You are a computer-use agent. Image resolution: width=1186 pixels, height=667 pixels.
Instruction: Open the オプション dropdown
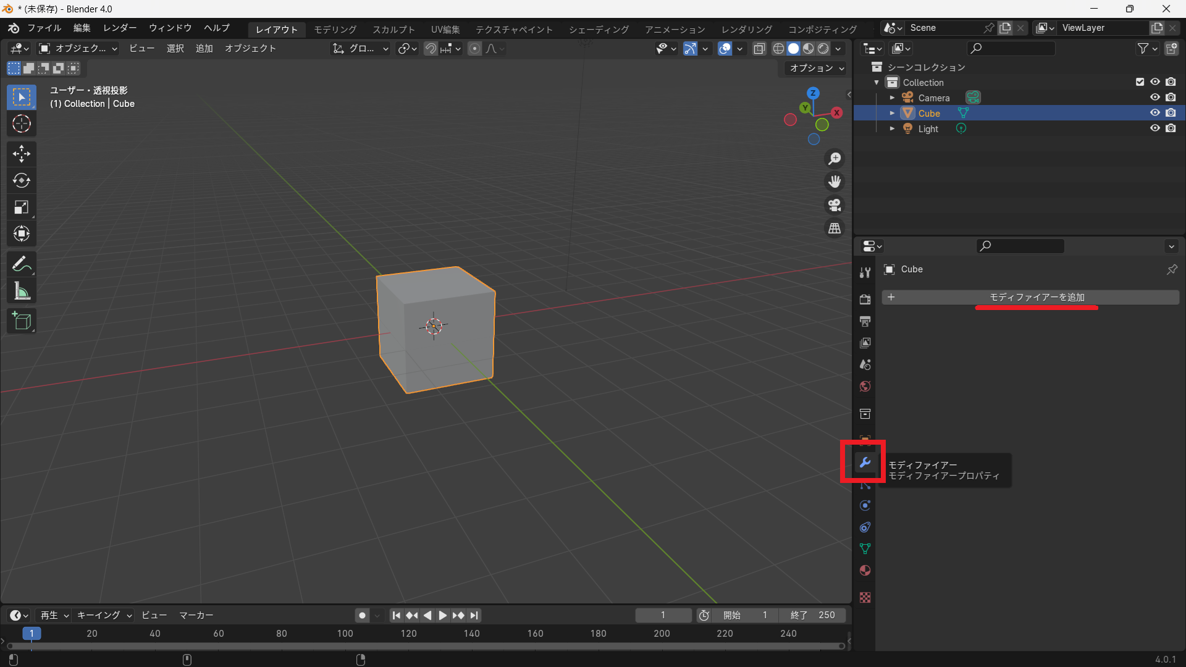(x=817, y=69)
